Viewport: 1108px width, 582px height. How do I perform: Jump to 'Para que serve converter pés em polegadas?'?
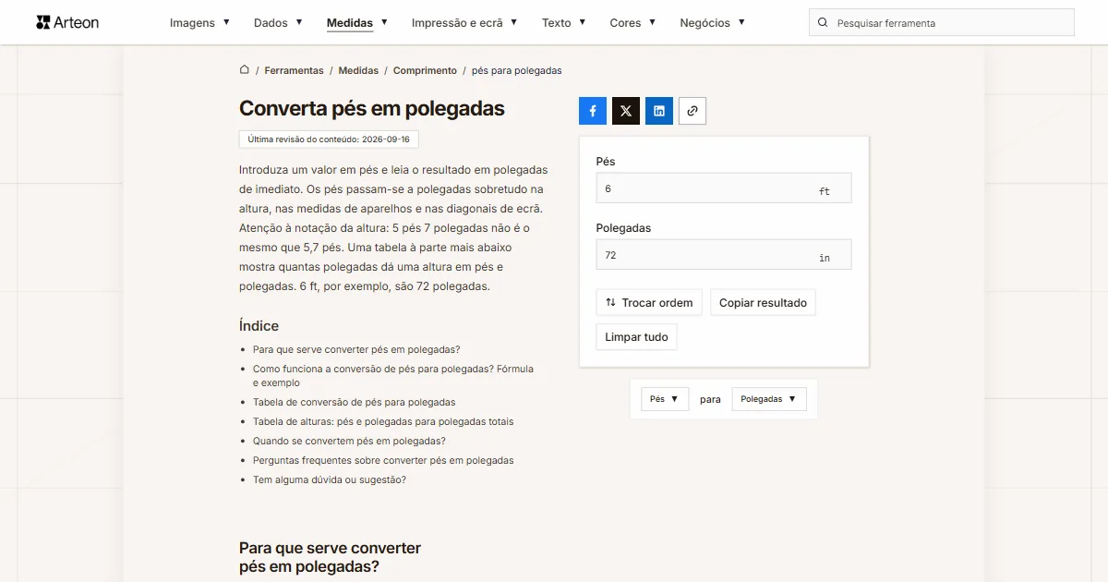click(356, 349)
